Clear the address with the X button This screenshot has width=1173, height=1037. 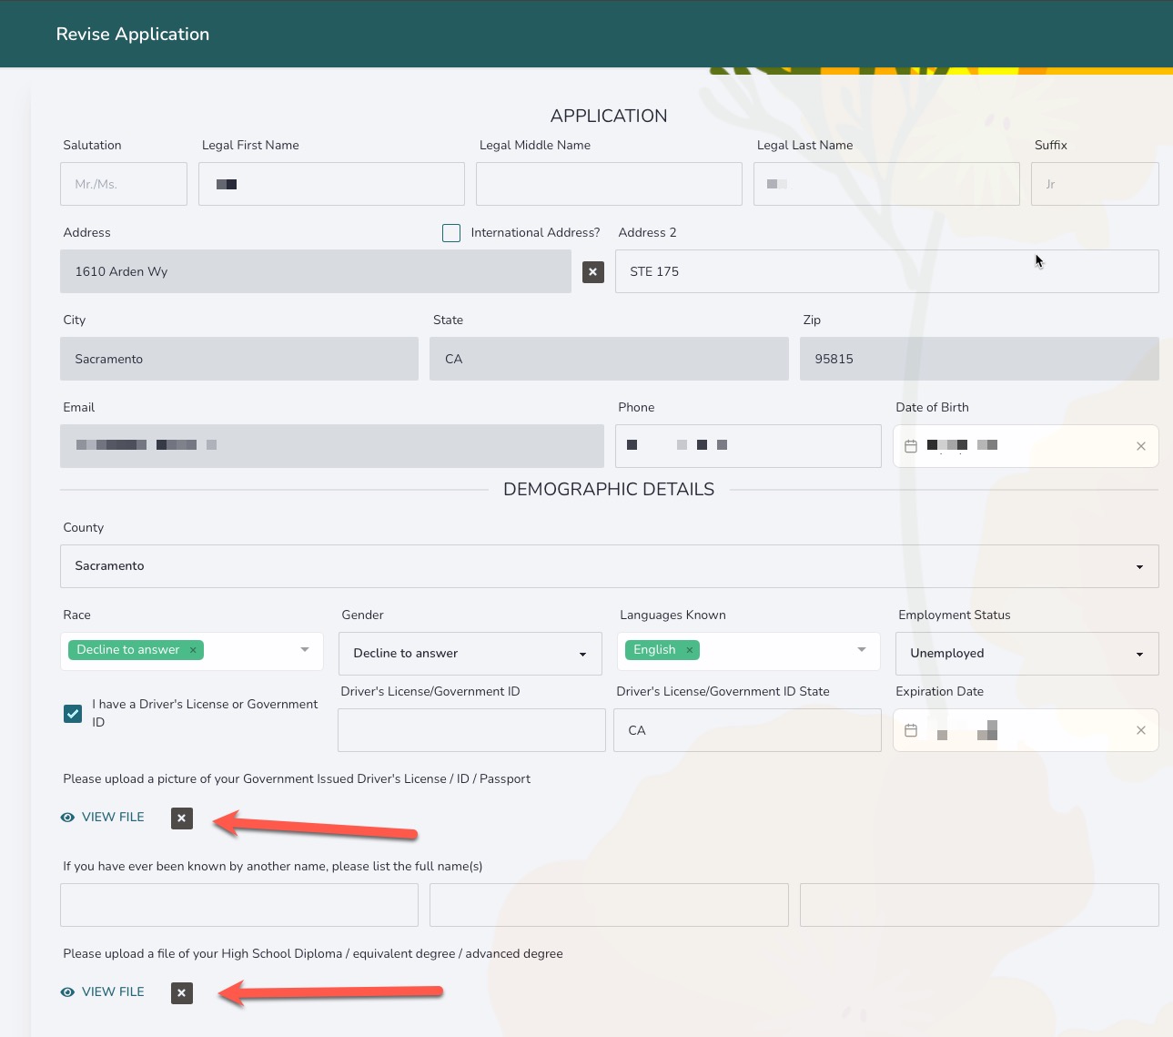[593, 271]
